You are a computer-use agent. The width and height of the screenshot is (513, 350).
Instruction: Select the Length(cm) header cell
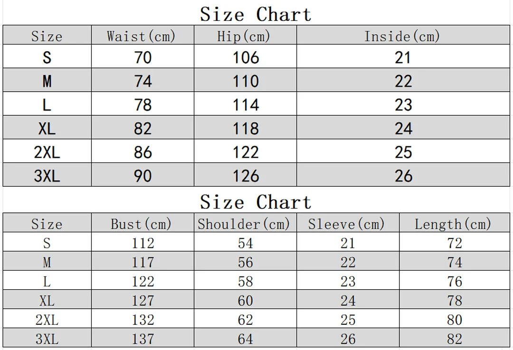click(453, 224)
